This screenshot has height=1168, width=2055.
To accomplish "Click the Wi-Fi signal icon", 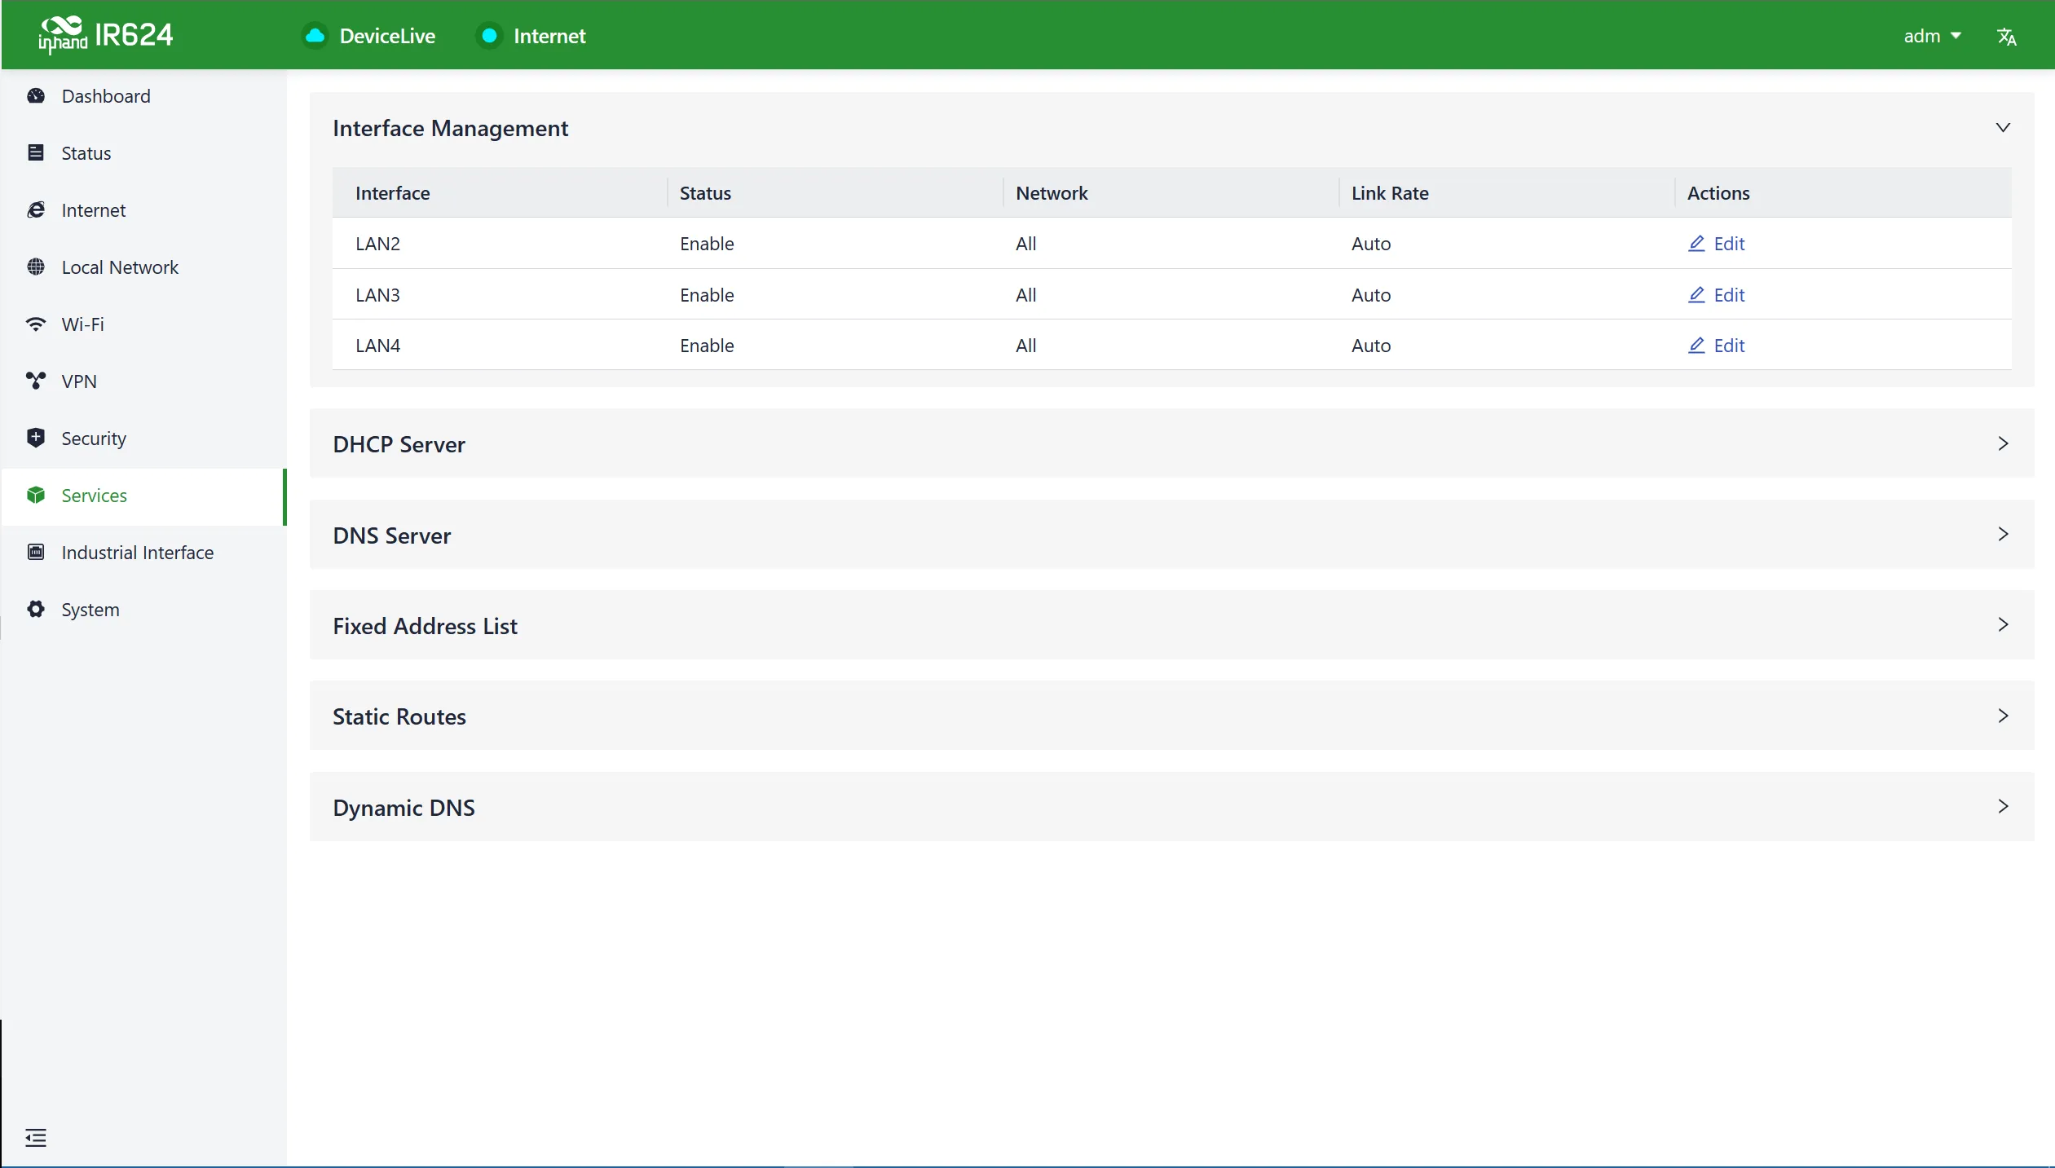I will (36, 324).
